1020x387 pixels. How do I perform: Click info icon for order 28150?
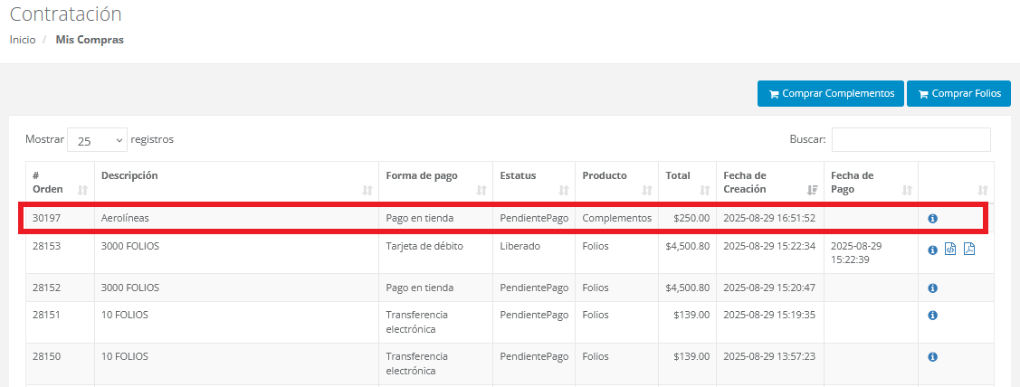click(x=933, y=357)
